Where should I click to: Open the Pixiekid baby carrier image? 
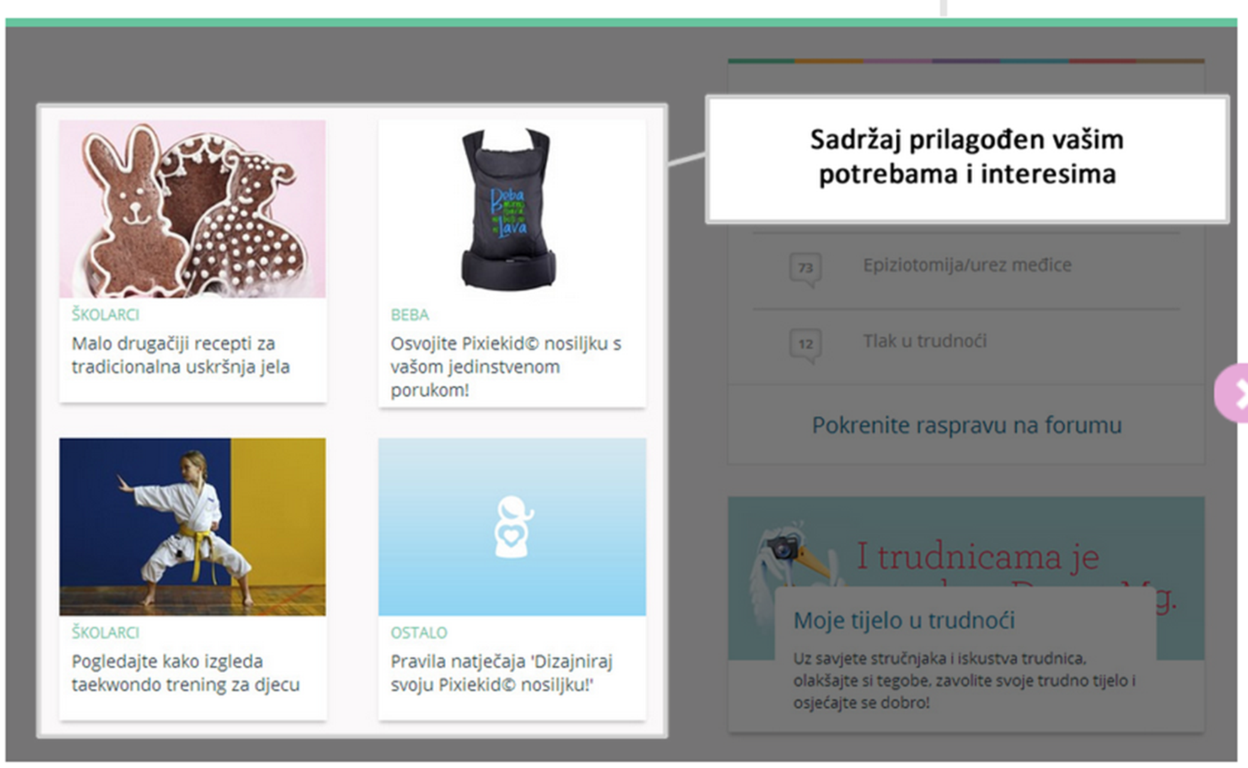[511, 209]
